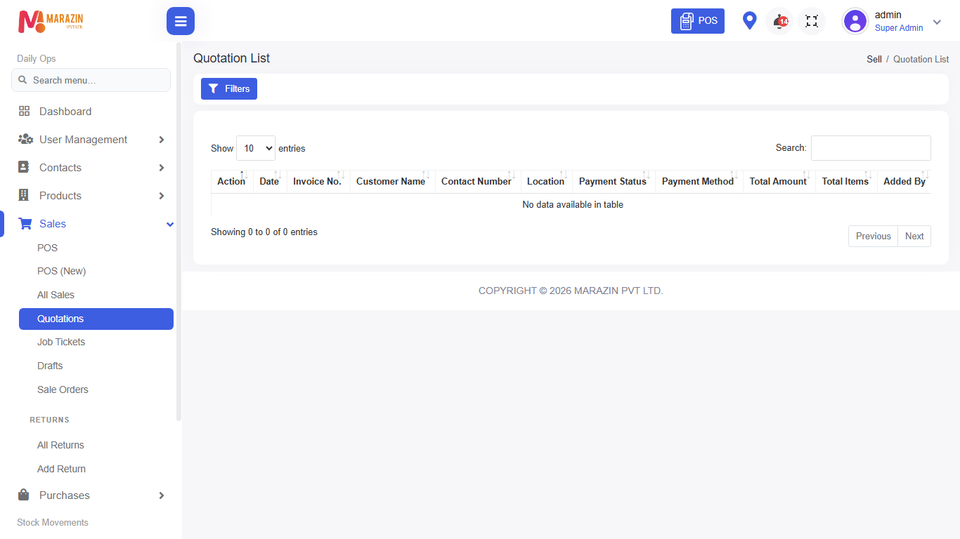Toggle fullscreen mode icon

812,21
